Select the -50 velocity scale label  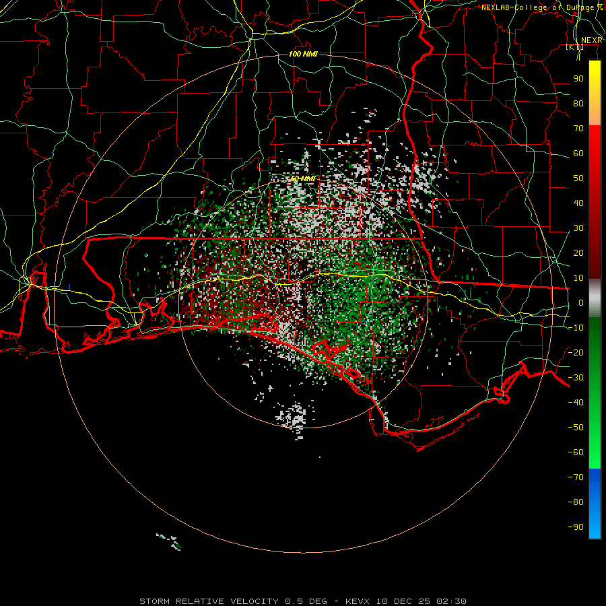576,428
